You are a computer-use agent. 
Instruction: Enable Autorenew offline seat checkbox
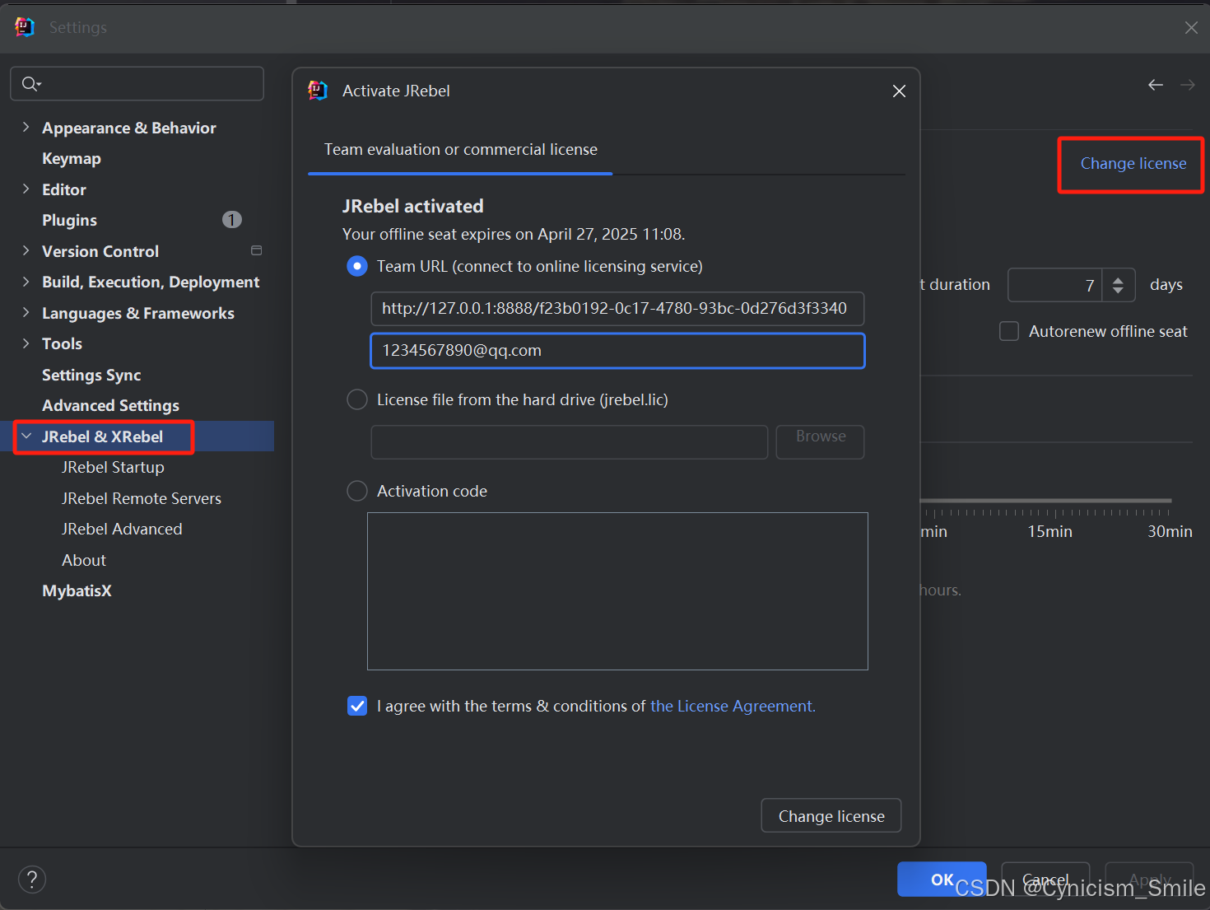1009,331
